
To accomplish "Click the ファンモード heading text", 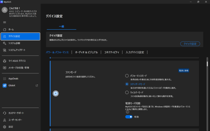I will click(x=71, y=72).
